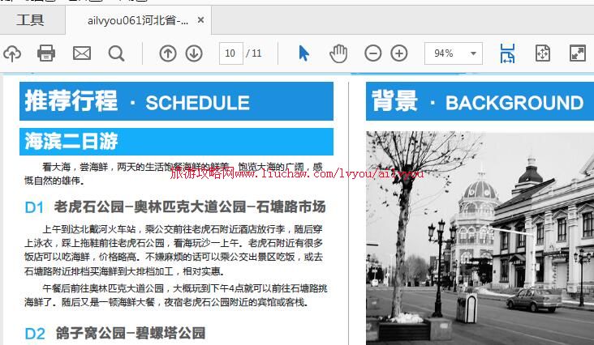Switch to the 工具 tab
Screen dimensions: 594x345
click(x=31, y=20)
